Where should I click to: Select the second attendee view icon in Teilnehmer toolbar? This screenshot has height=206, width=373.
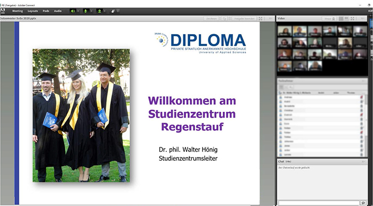(286, 87)
